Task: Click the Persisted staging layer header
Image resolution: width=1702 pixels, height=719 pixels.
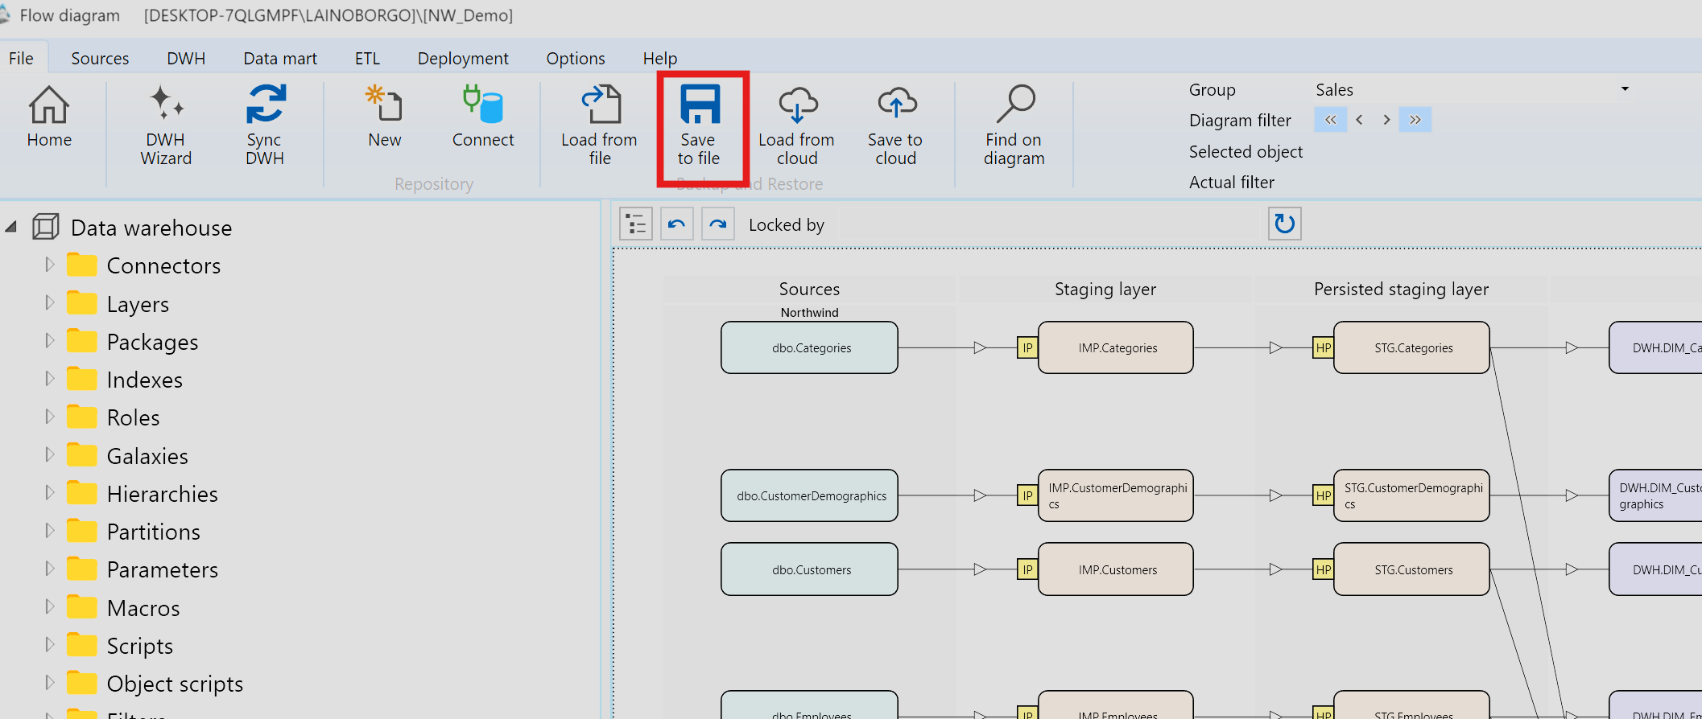Action: coord(1401,289)
